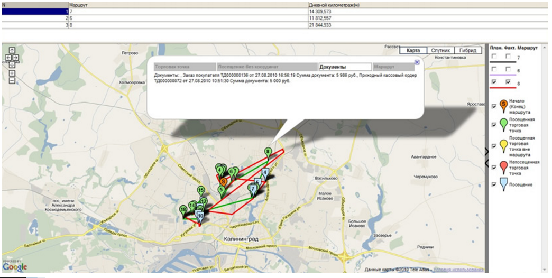Pan the map up with arrow button

(x=12, y=51)
